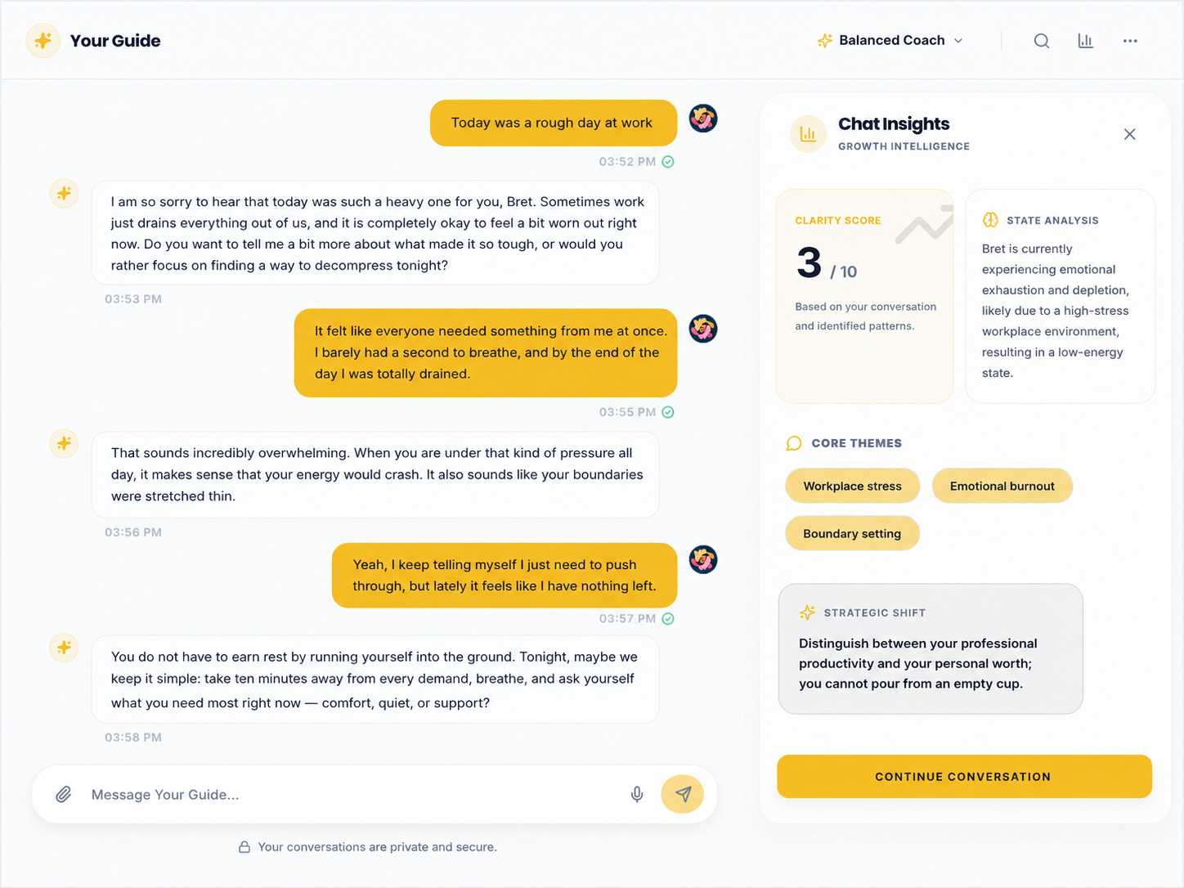This screenshot has height=888, width=1184.
Task: Expand the Balanced Coach dropdown
Action: (x=890, y=40)
